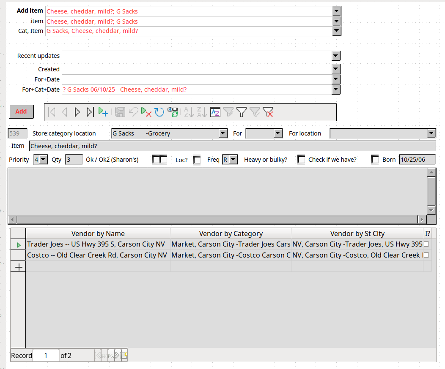Click the Vendor by Name column header

point(98,233)
